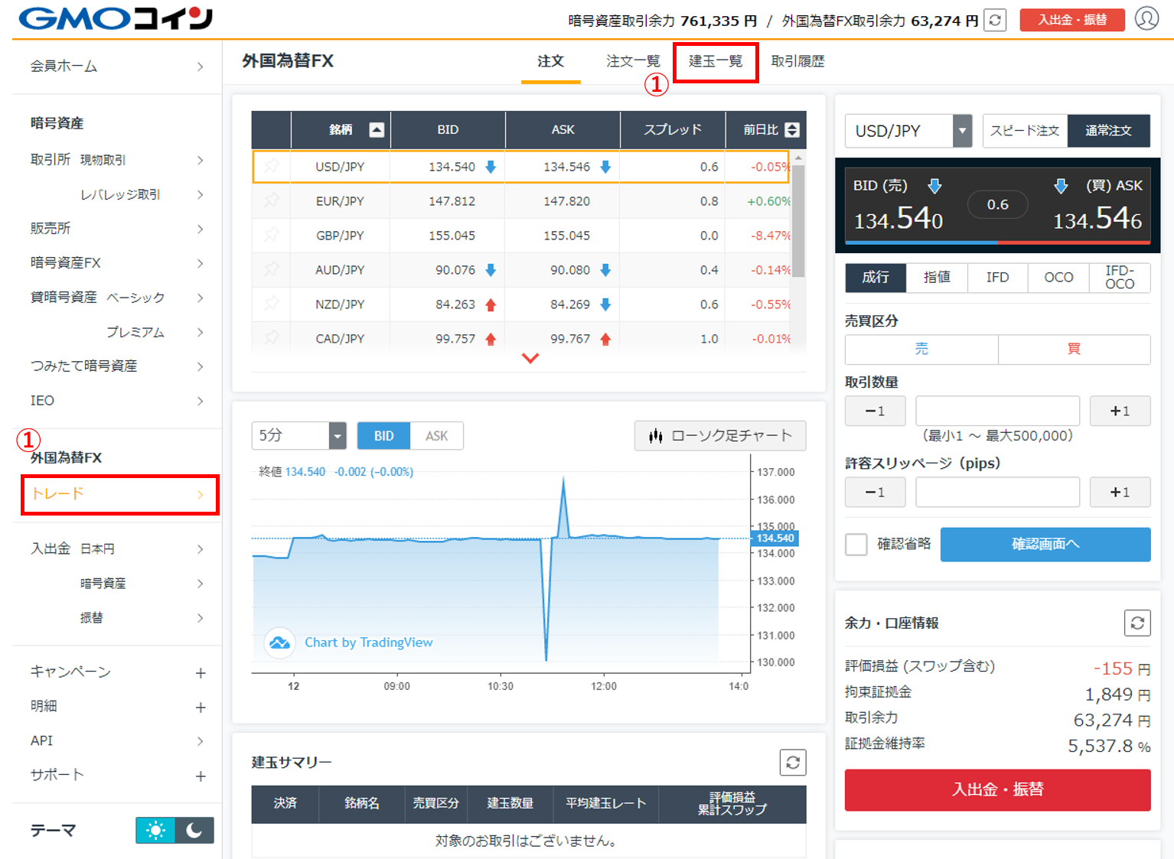Open the account icon in the top right
This screenshot has width=1174, height=859.
1146,20
